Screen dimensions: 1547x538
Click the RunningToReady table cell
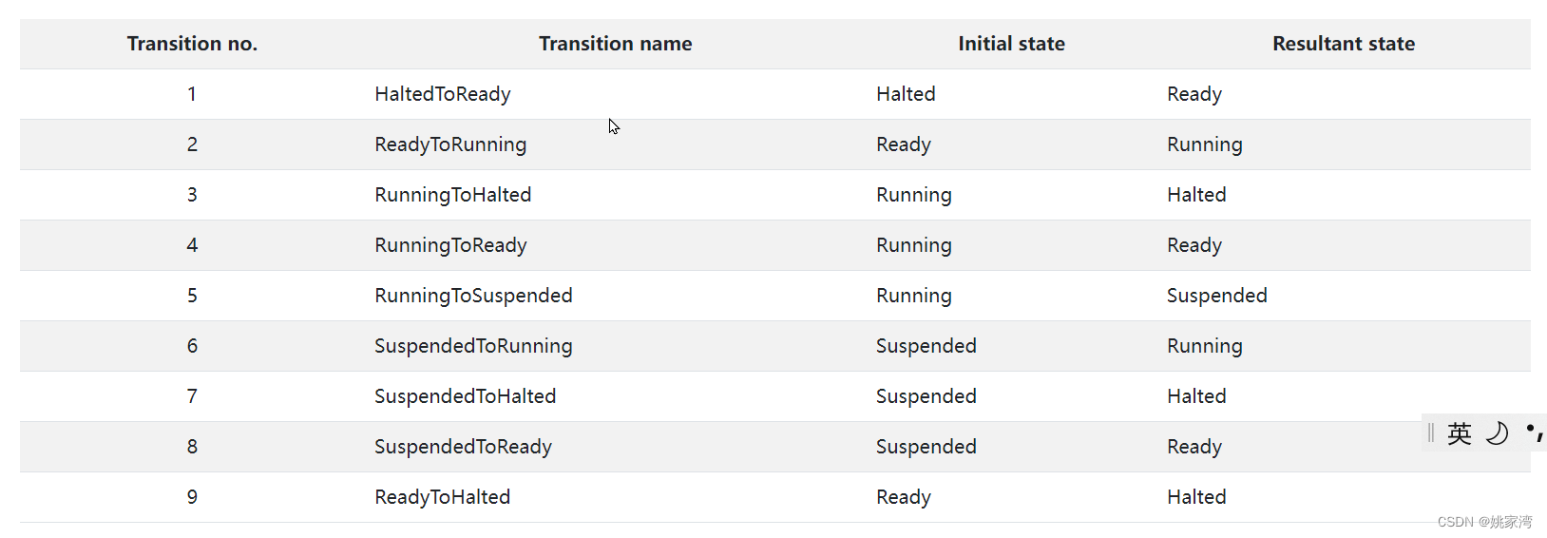(x=450, y=245)
